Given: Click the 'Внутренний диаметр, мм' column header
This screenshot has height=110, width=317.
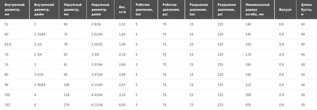Looking at the screenshot, I should click(x=15, y=9).
